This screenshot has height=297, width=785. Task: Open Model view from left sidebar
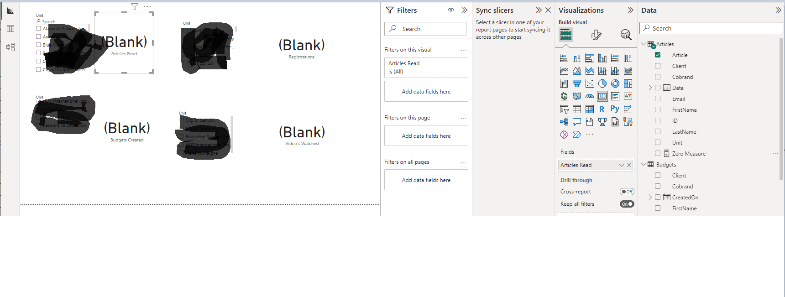click(10, 47)
